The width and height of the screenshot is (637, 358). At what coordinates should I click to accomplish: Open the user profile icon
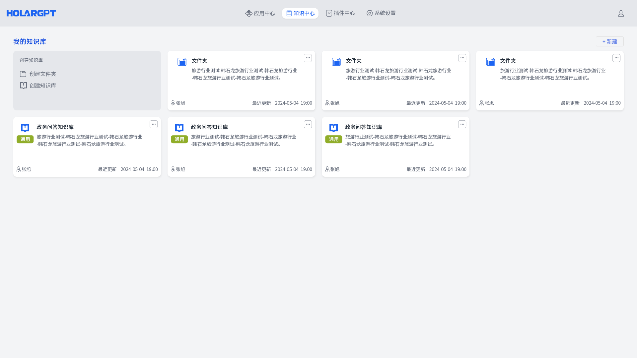621,13
